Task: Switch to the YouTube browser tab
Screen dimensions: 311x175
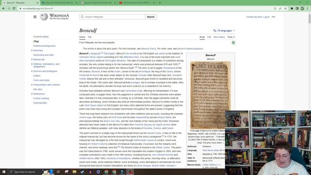Action: pyautogui.click(x=137, y=3)
